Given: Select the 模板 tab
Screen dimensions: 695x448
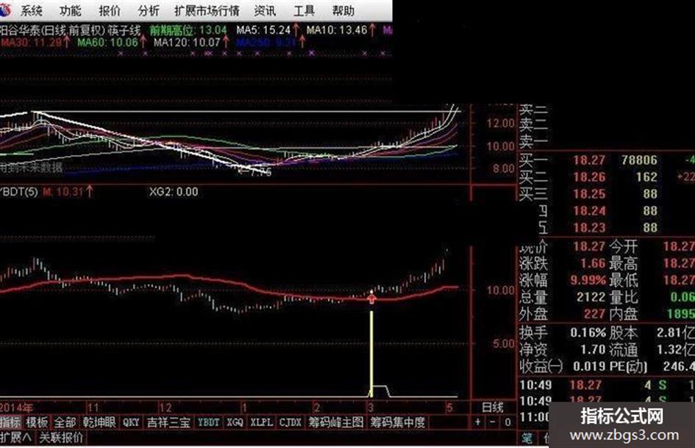Looking at the screenshot, I should [37, 422].
